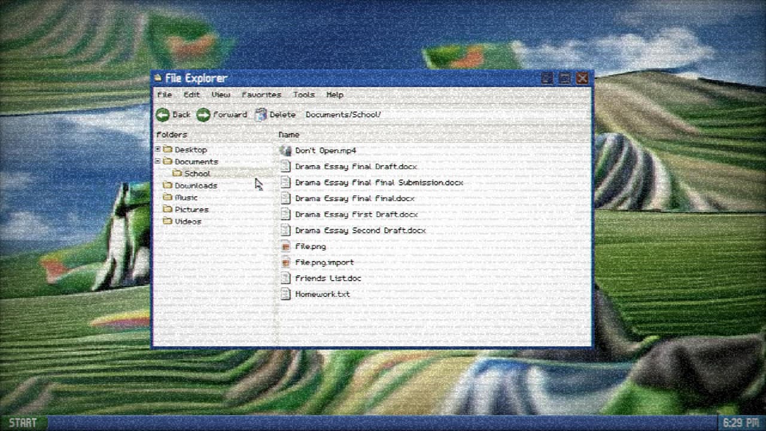The height and width of the screenshot is (431, 766).
Task: Select Documents label in folder tree
Action: pos(196,162)
